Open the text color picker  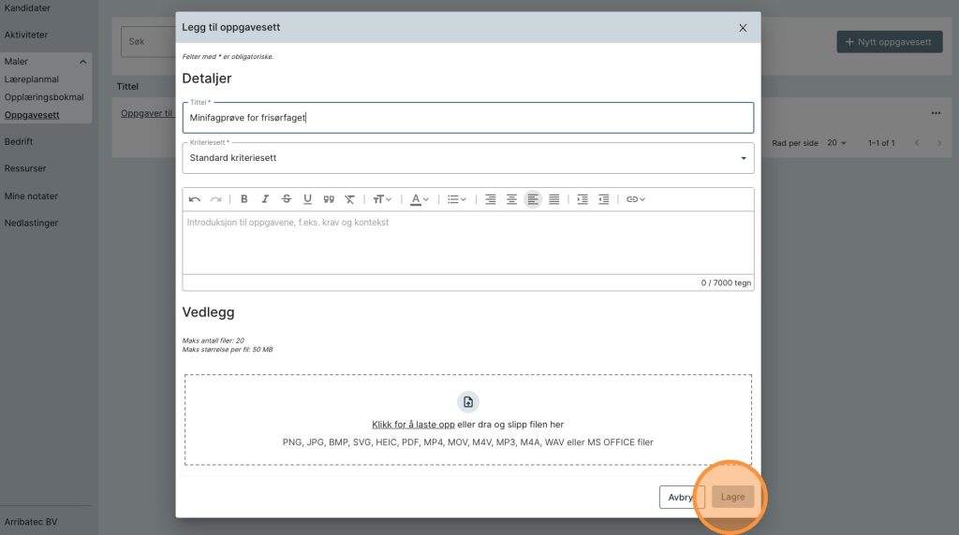(420, 199)
